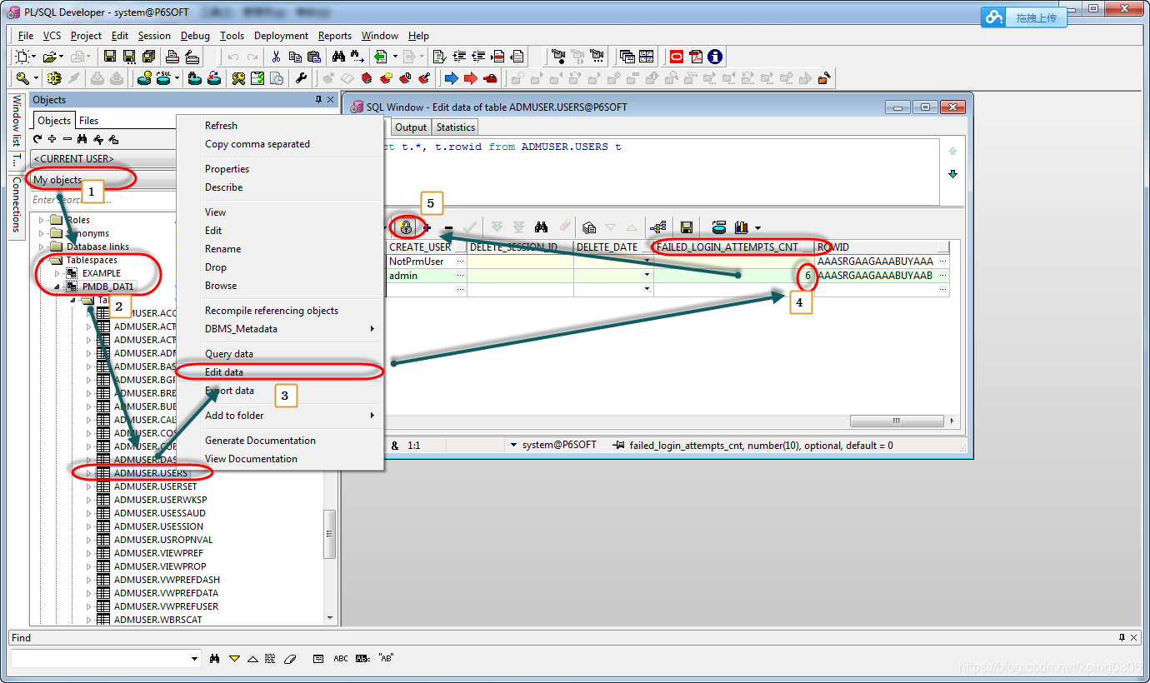The image size is (1150, 683).
Task: Click the Copy icon in main toolbar
Action: point(295,57)
